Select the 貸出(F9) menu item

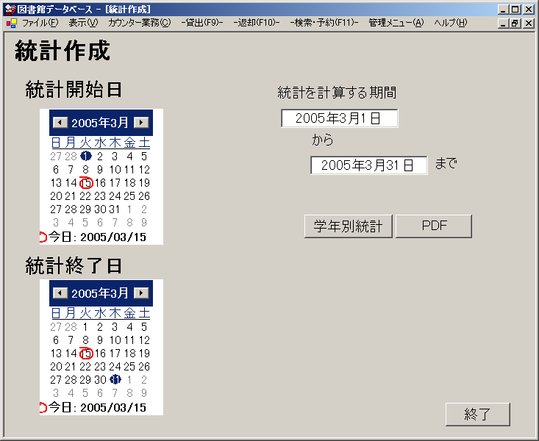pos(201,23)
